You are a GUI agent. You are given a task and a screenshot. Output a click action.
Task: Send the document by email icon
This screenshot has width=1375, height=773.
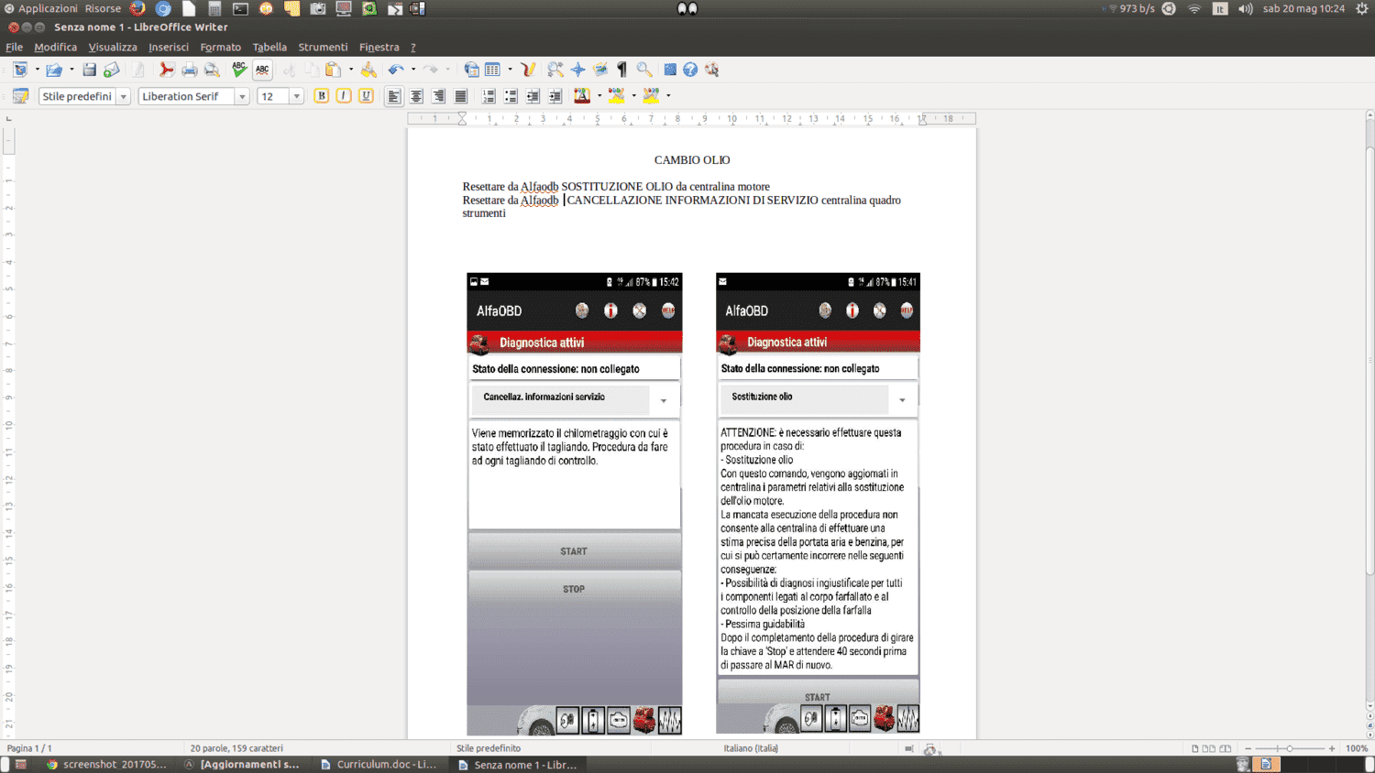111,70
